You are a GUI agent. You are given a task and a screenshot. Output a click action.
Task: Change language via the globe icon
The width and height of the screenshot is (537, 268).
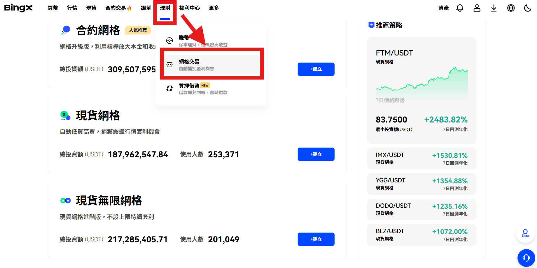click(x=511, y=8)
